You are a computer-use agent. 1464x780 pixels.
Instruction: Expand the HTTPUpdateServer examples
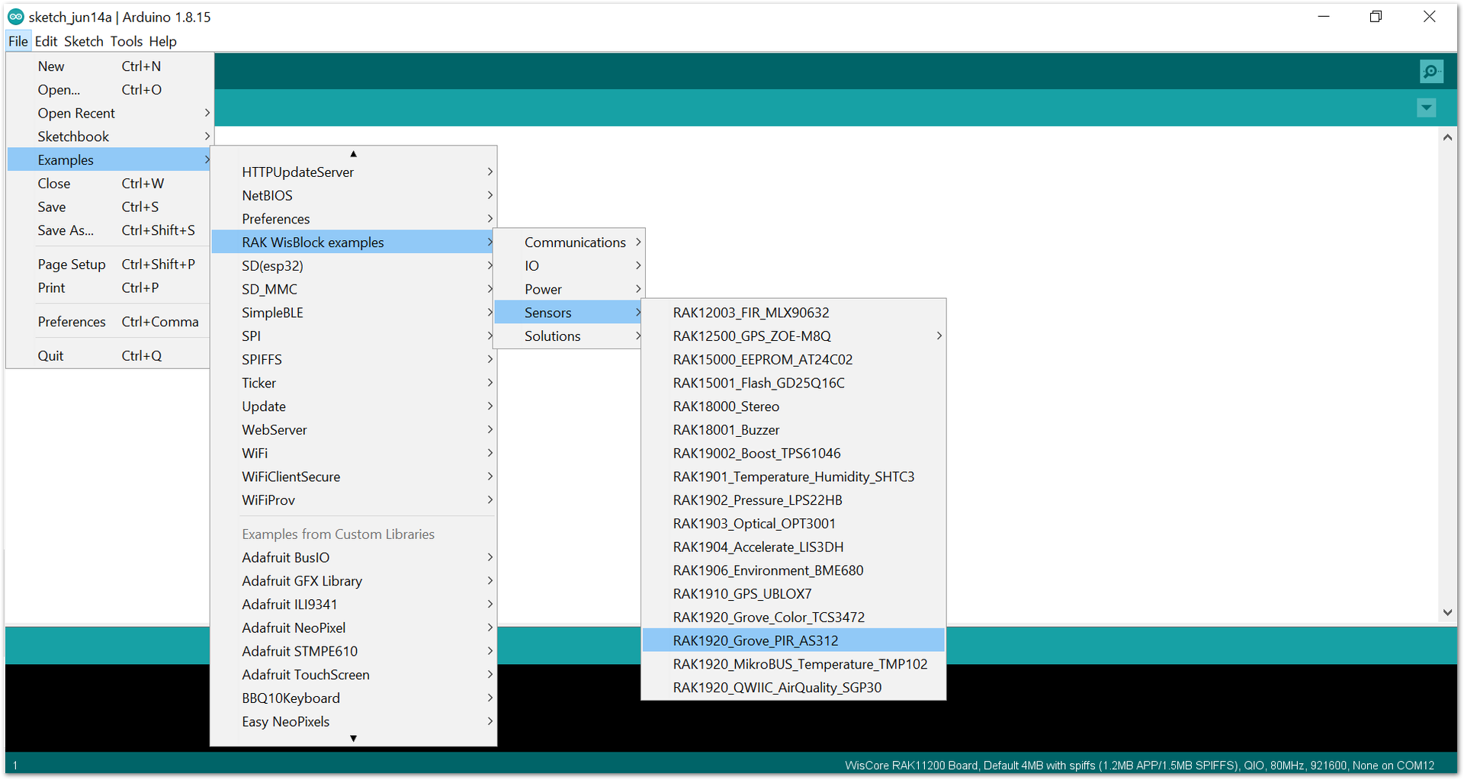click(x=353, y=172)
